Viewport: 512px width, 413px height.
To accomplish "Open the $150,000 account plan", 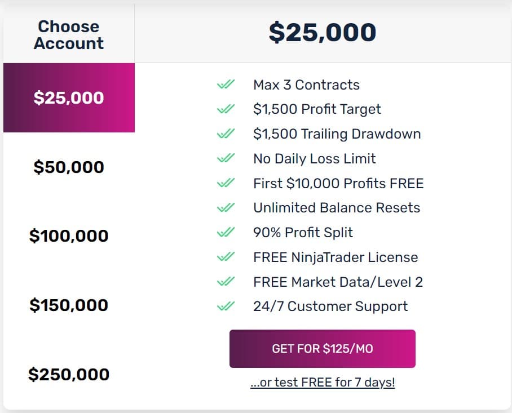I will 69,305.
